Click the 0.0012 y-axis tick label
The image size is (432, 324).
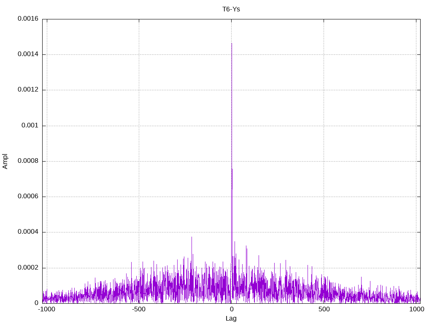[28, 89]
